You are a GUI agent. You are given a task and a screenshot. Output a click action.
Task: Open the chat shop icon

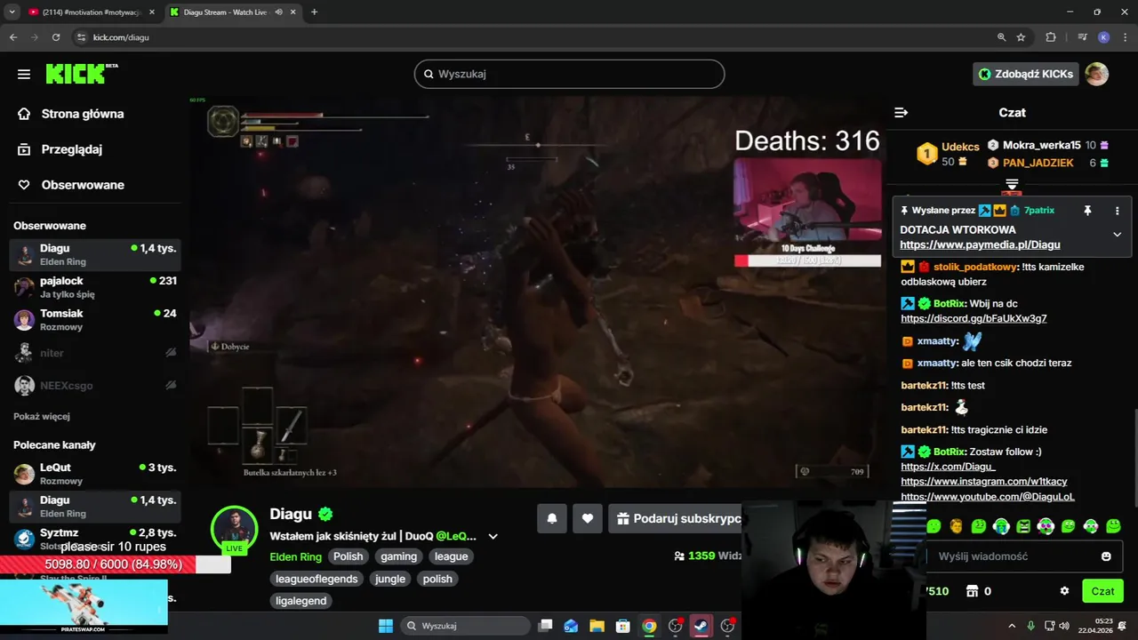(973, 591)
